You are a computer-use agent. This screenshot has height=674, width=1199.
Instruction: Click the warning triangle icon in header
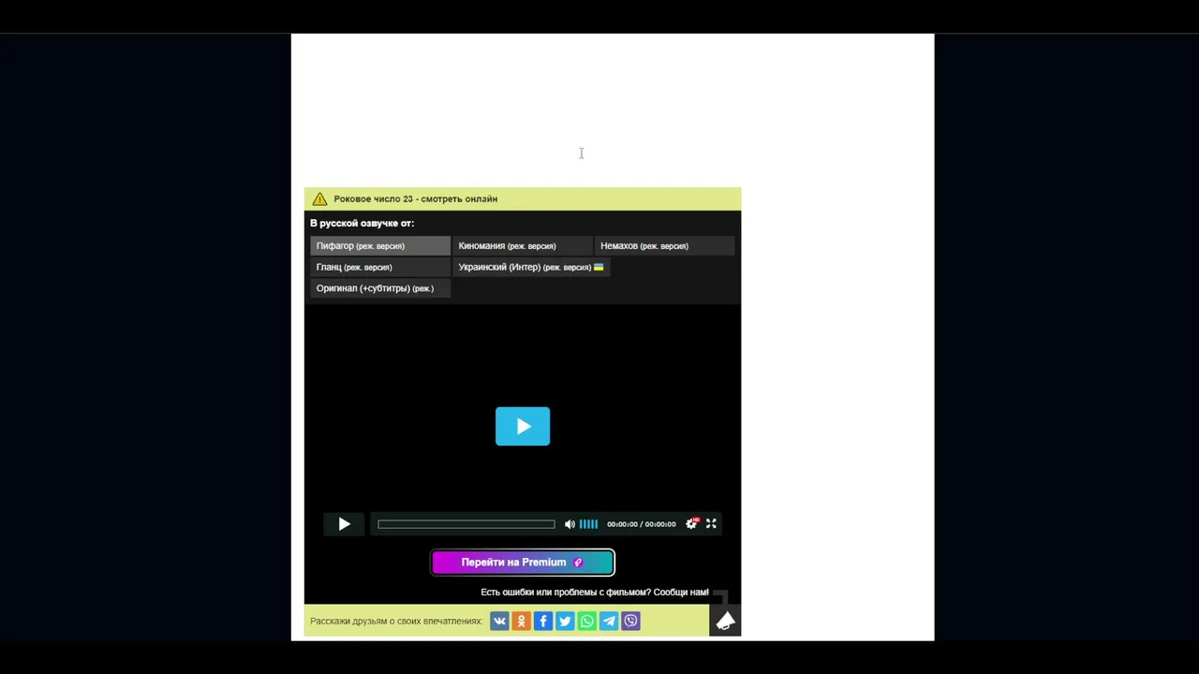(319, 198)
